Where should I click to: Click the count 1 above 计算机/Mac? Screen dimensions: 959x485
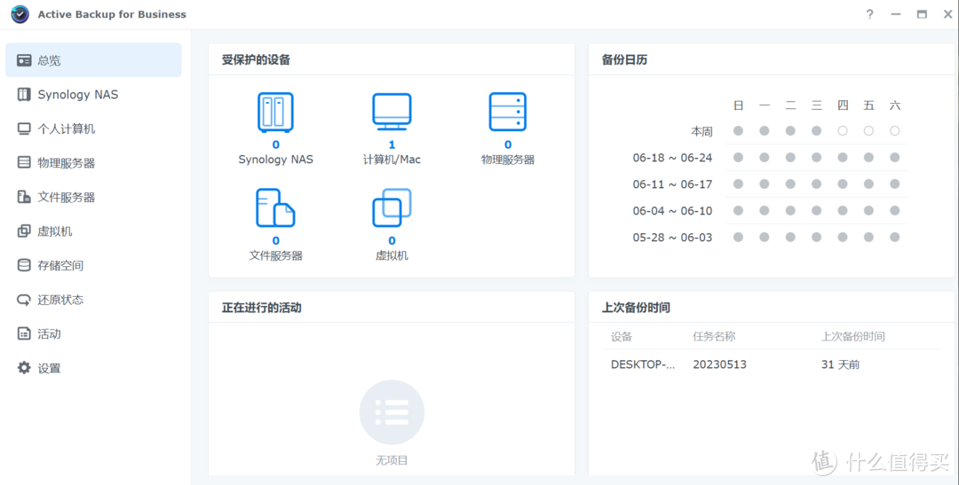pyautogui.click(x=392, y=145)
